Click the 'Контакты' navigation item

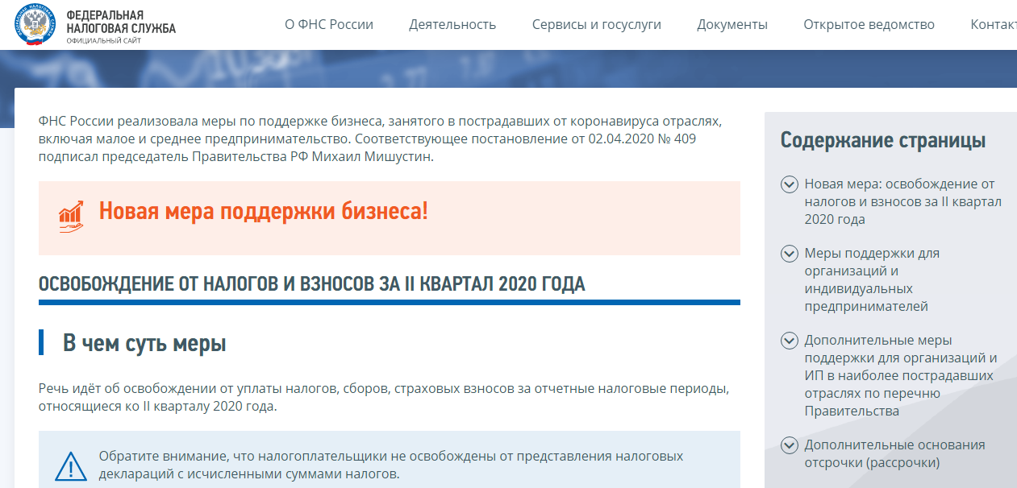pos(994,24)
